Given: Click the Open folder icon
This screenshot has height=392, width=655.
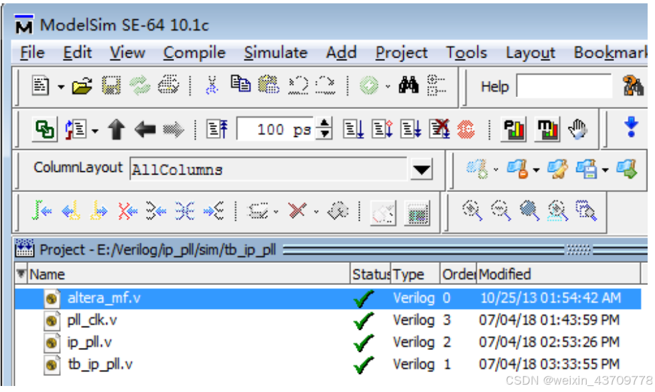Looking at the screenshot, I should pos(82,86).
